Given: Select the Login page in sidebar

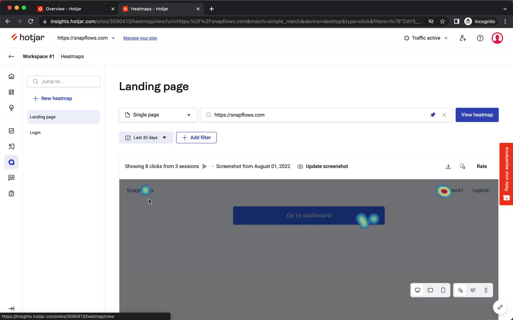Looking at the screenshot, I should pyautogui.click(x=35, y=132).
